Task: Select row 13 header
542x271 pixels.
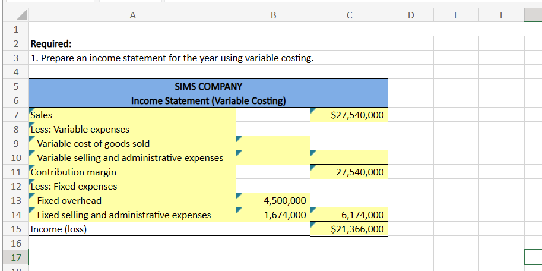Action: pos(15,200)
